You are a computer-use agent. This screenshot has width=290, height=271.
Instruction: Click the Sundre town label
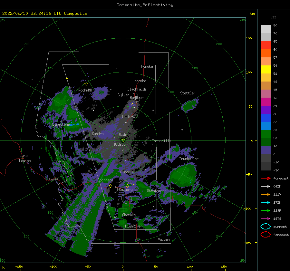pyautogui.click(x=98, y=133)
